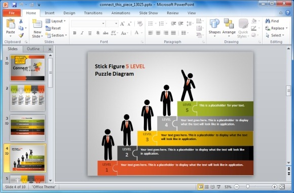The image size is (294, 193).
Task: Decrease list indent level
Action: click(x=173, y=24)
